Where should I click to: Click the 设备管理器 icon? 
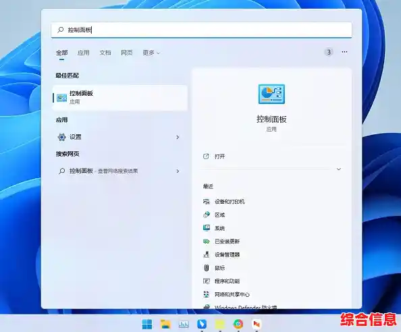[x=207, y=254]
